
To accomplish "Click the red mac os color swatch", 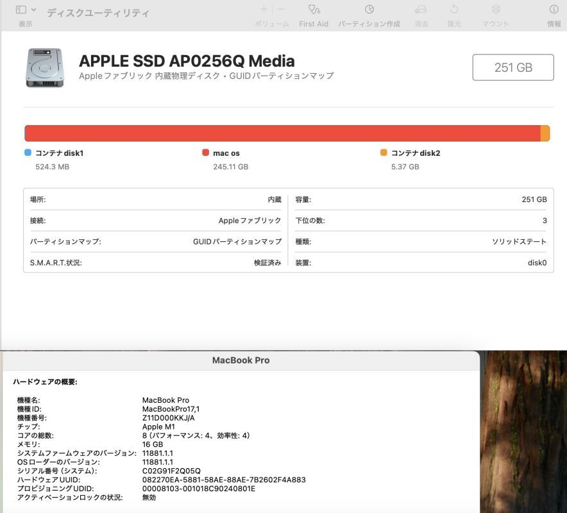I will coord(206,153).
